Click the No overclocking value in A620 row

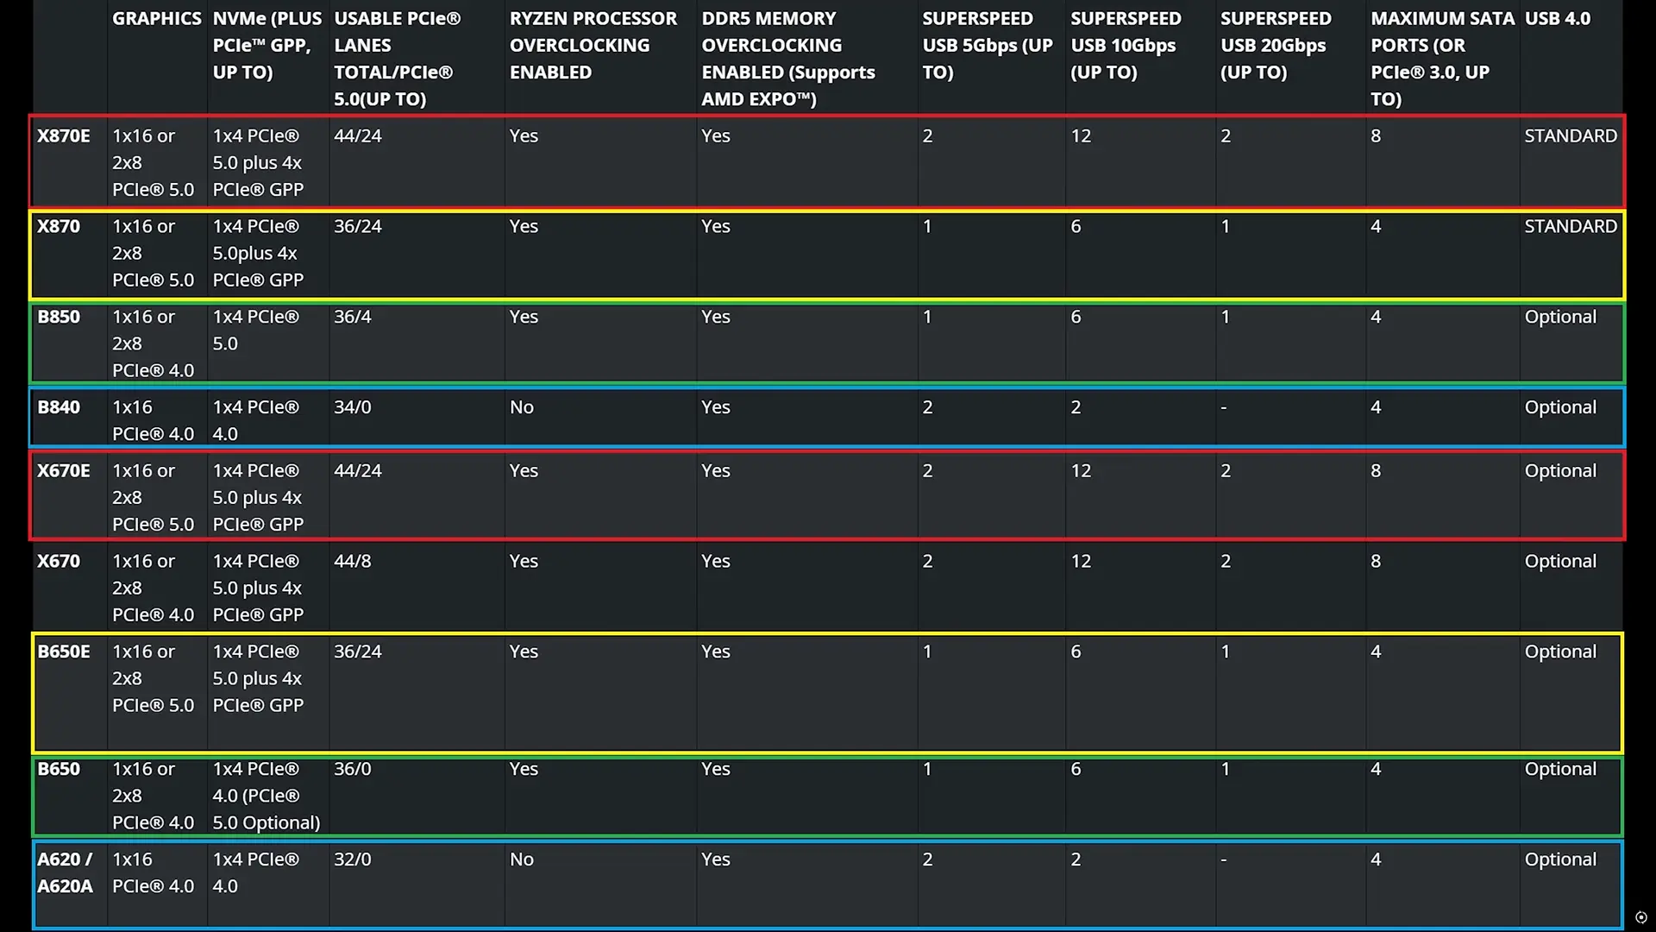pos(522,860)
